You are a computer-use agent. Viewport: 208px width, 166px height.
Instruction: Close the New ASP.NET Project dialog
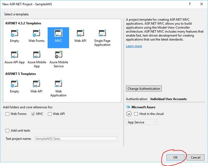tap(202, 4)
